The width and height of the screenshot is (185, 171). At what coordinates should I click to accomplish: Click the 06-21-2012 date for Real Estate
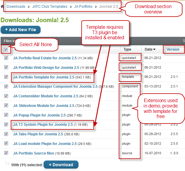153,58
